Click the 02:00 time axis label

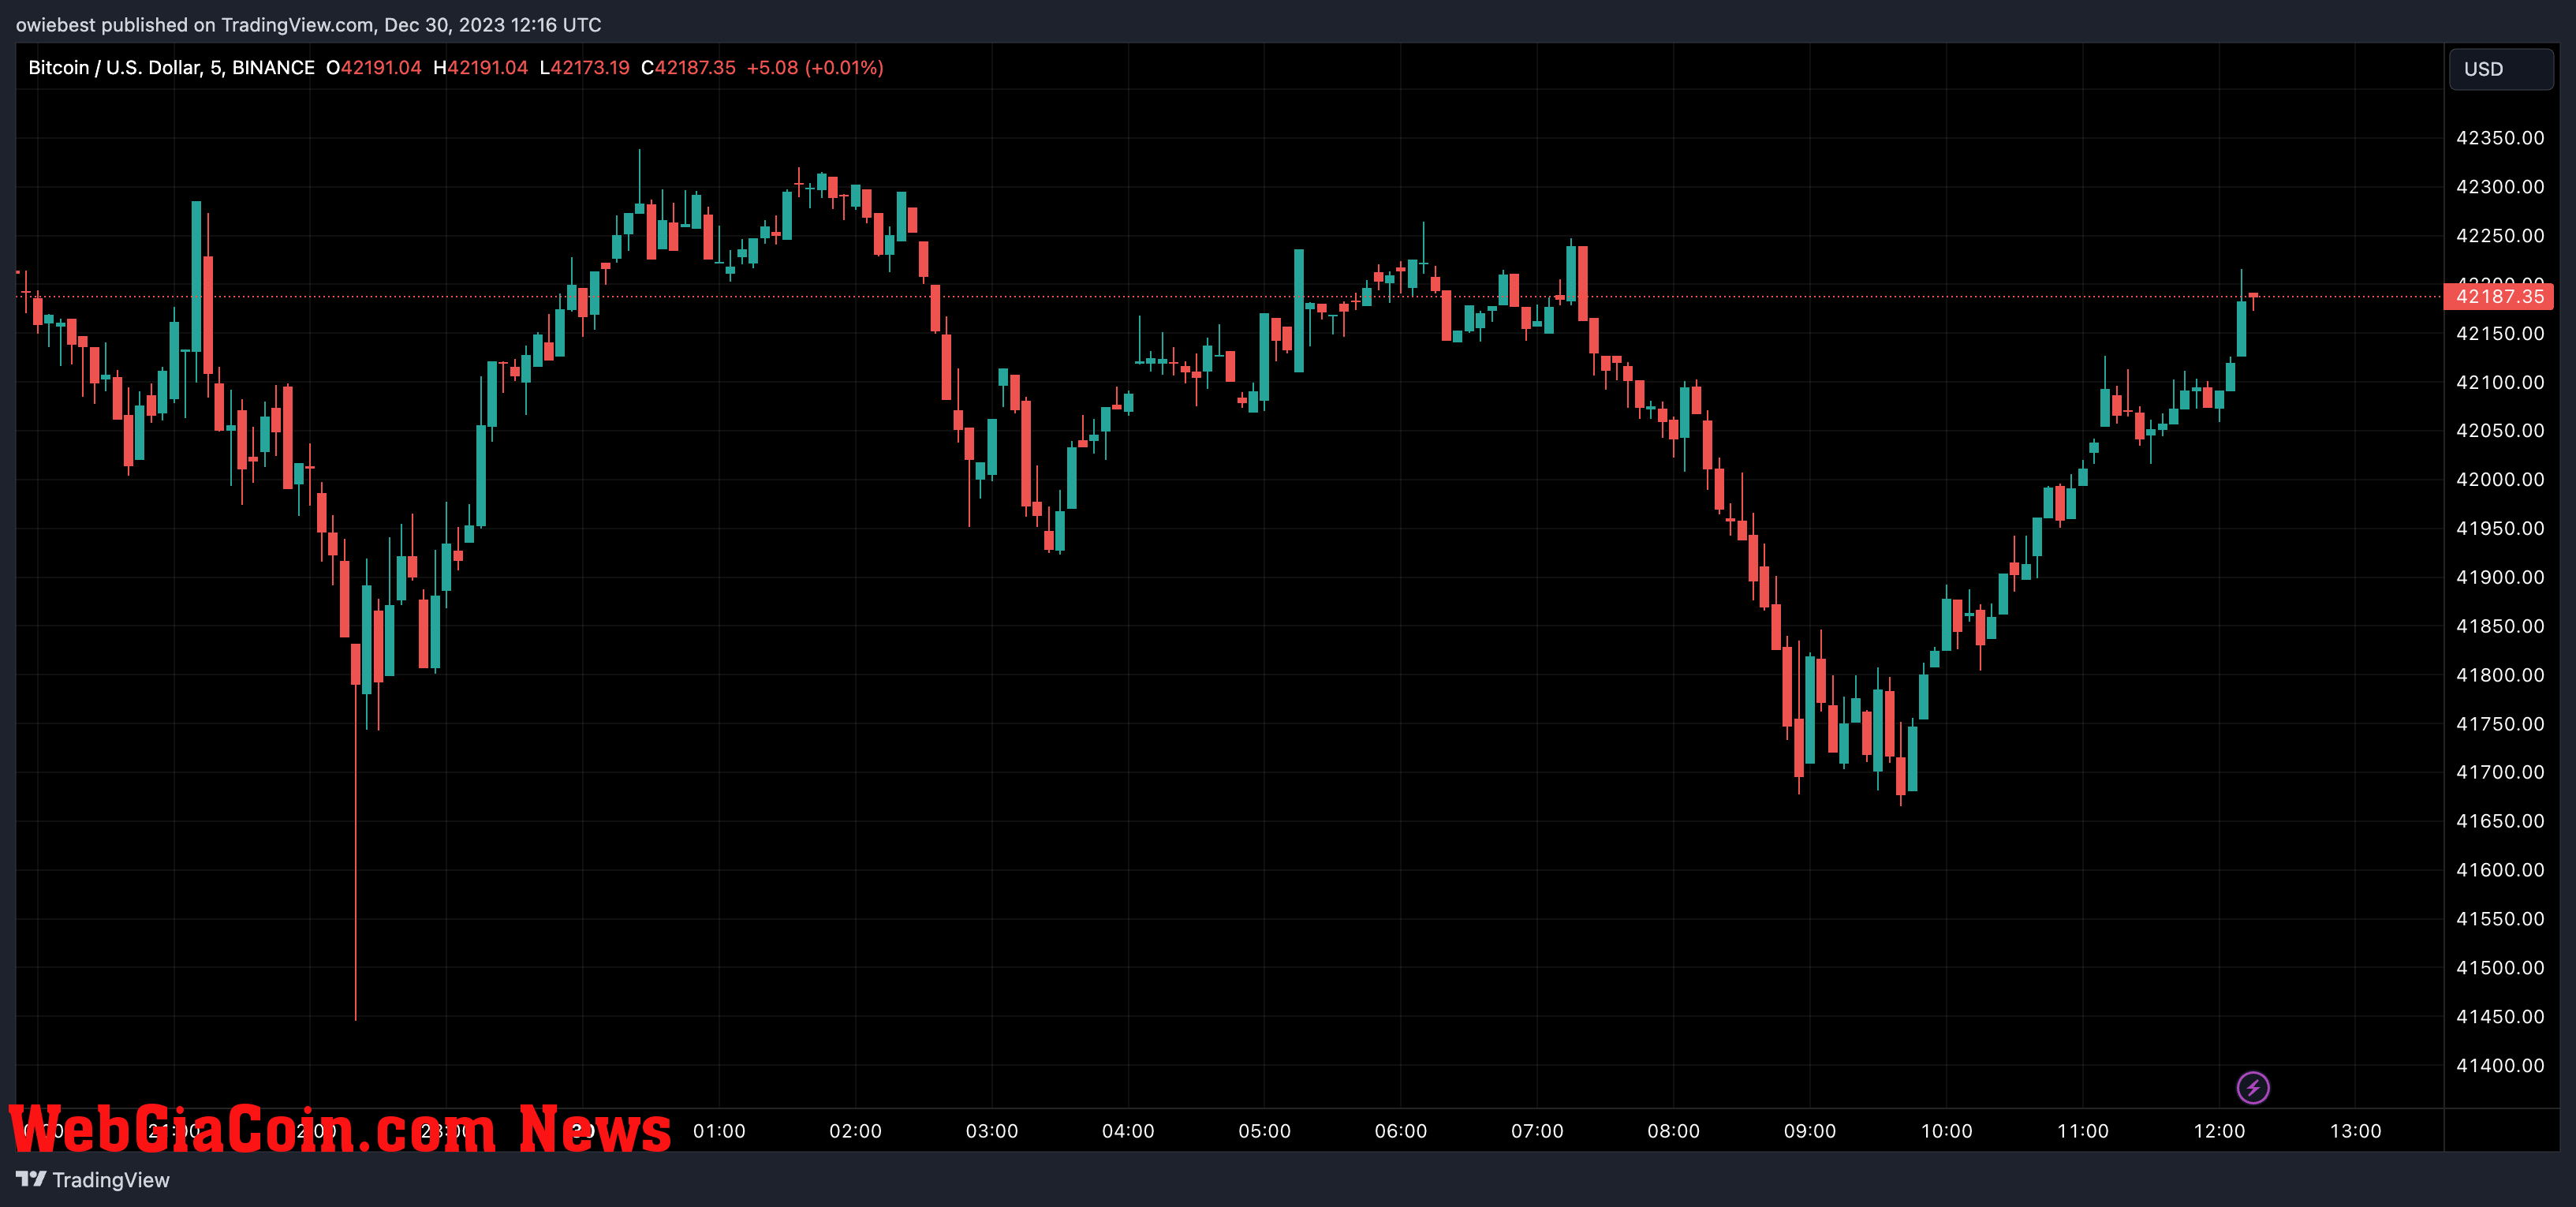pyautogui.click(x=855, y=1131)
